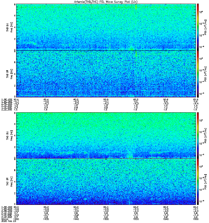209x223 pixels.
Task: Click the '1440' time tick label
Action: tap(76, 219)
